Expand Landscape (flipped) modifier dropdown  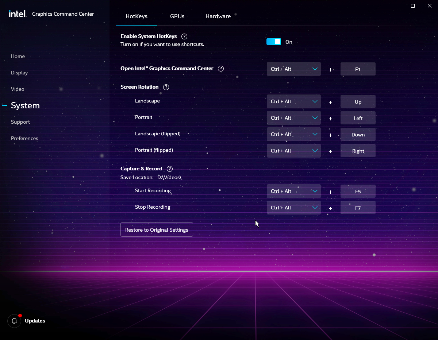(x=294, y=134)
